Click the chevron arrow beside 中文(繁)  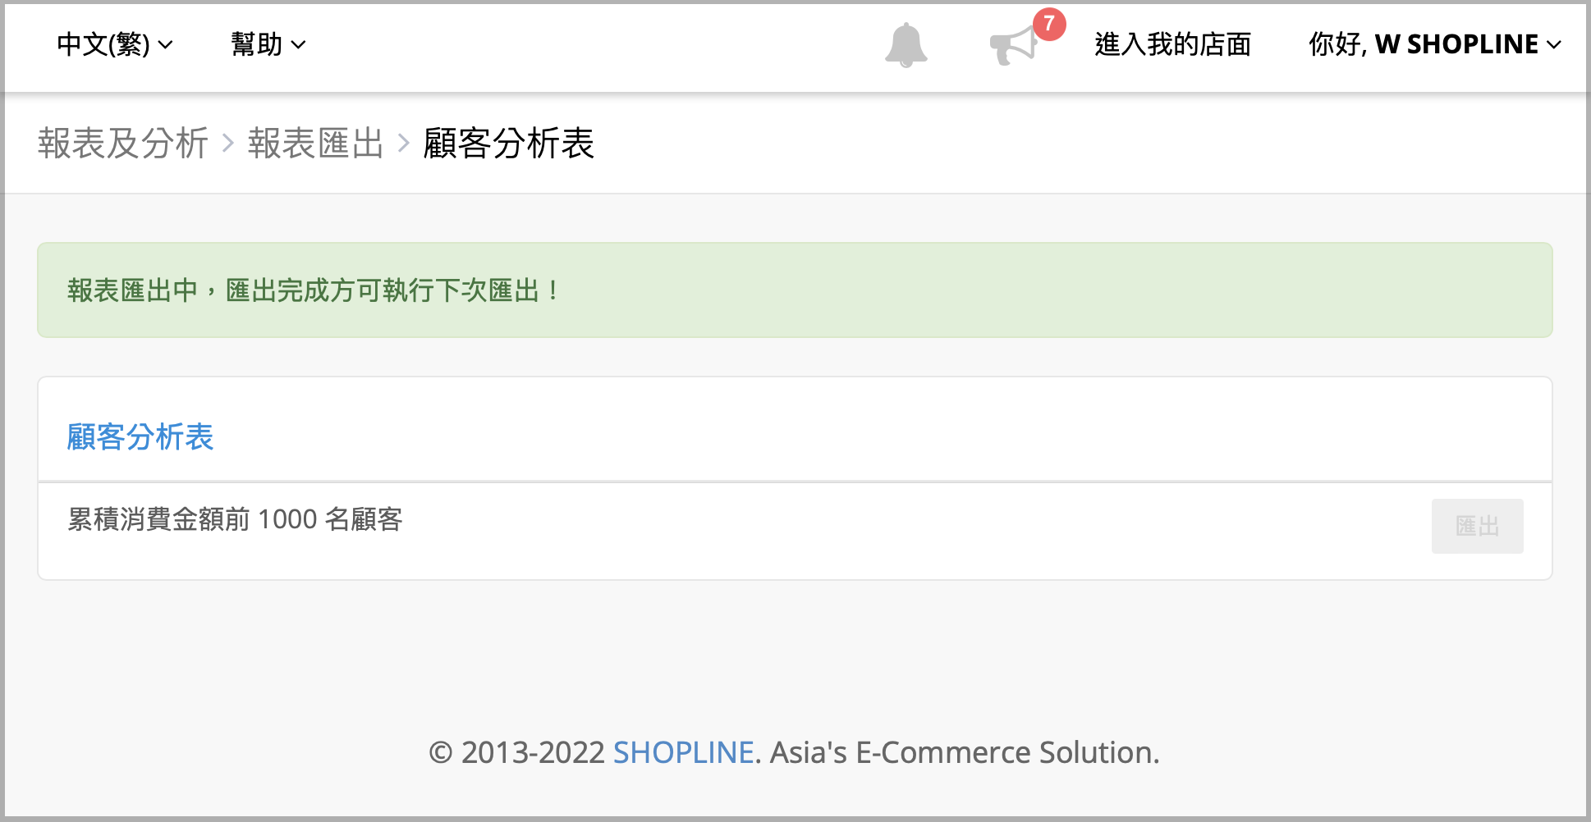click(x=165, y=45)
